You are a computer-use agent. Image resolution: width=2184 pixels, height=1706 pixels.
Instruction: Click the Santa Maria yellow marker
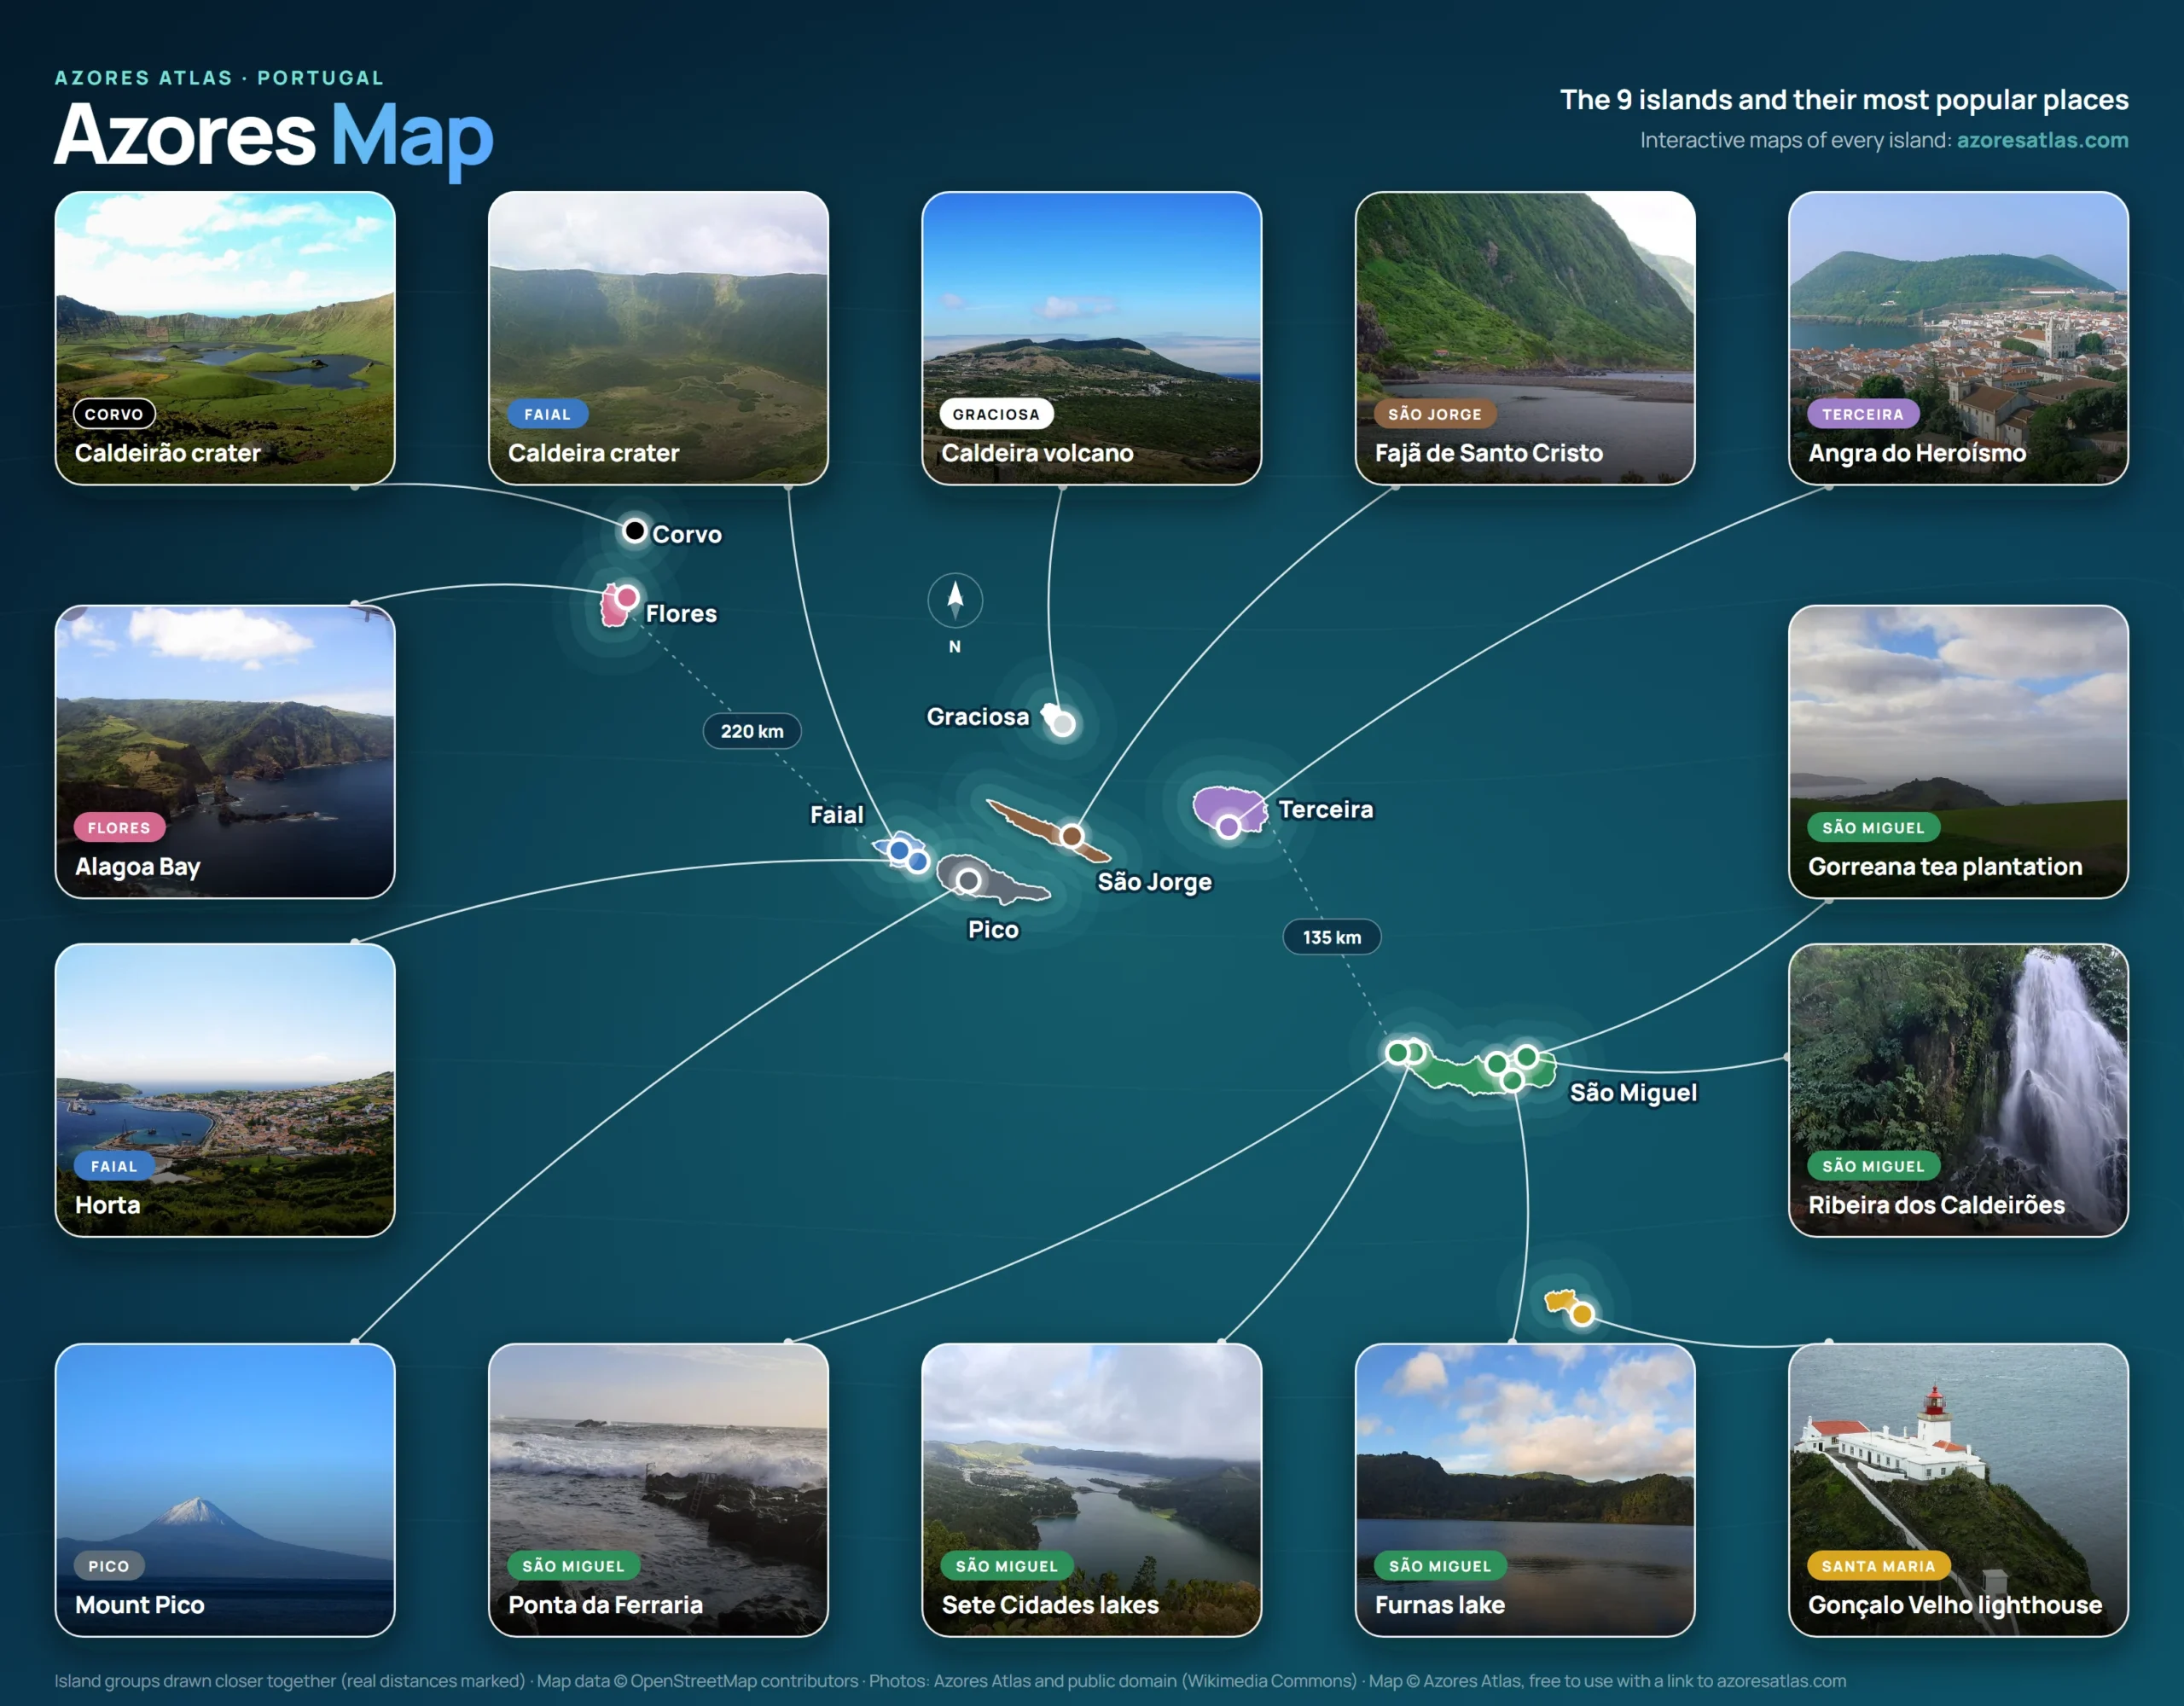click(x=1582, y=1314)
